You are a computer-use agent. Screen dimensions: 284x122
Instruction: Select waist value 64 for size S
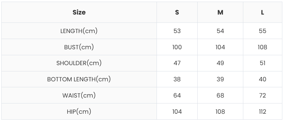point(177,96)
